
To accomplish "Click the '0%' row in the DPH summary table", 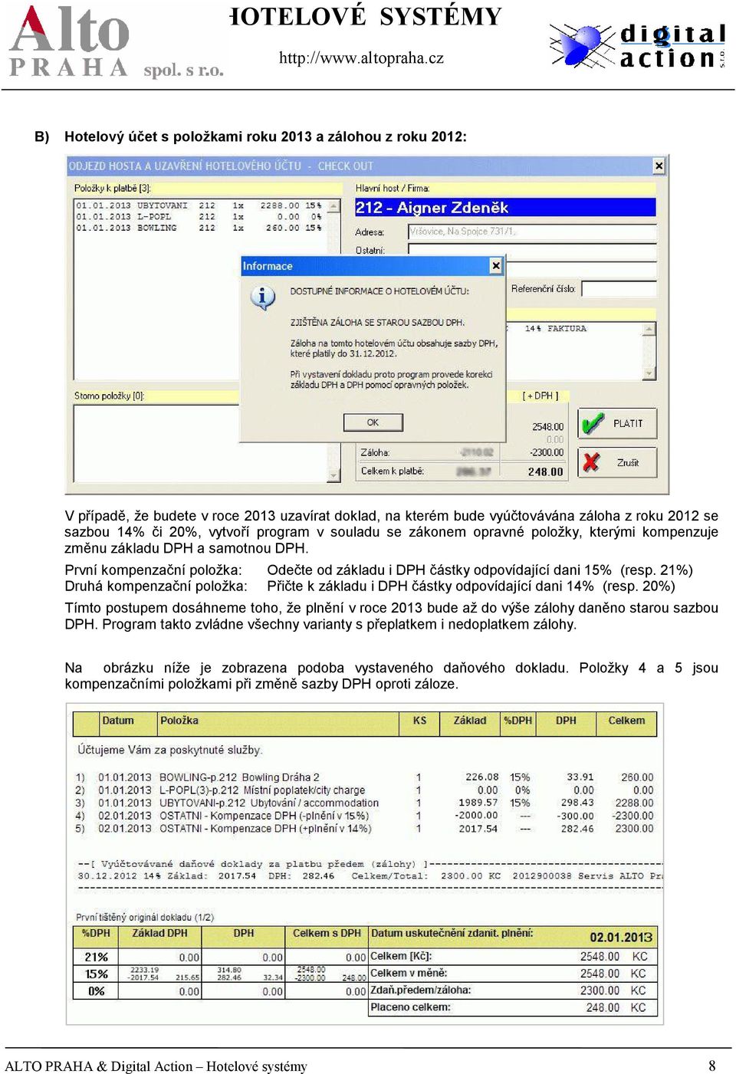I will [220, 991].
